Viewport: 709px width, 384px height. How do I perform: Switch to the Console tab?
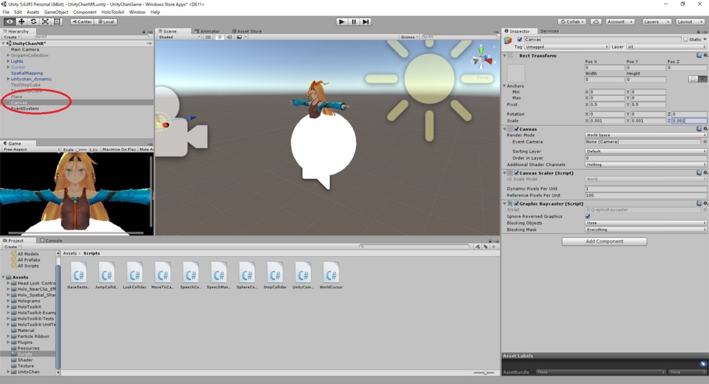51,240
